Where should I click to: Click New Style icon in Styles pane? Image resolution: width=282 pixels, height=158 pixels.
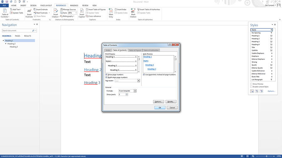click(x=252, y=91)
